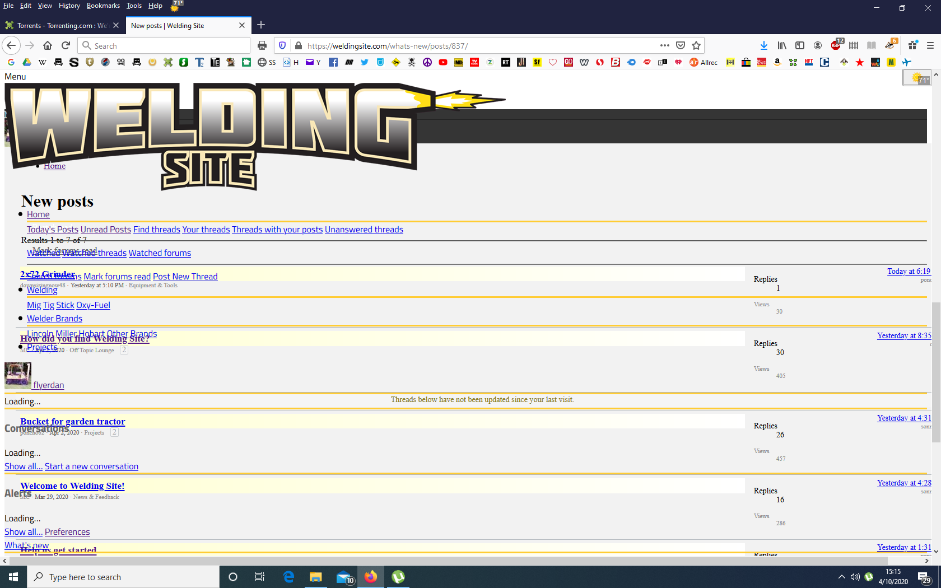Open the Amazon bookmark icon

pyautogui.click(x=777, y=62)
